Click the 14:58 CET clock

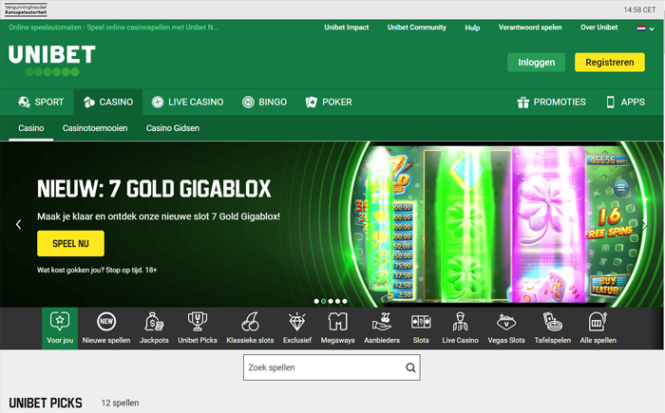click(639, 9)
